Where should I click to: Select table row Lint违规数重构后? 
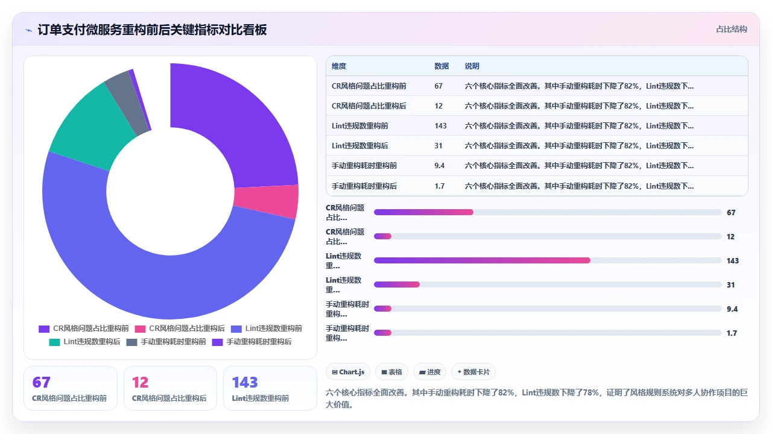coord(537,146)
